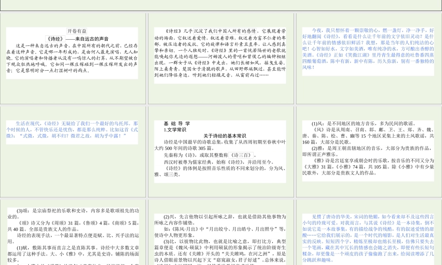The height and width of the screenshot is (265, 442).
Task: Open the slide beginning (1)风：是不同地区的地方音乐
Action: click(x=369, y=151)
